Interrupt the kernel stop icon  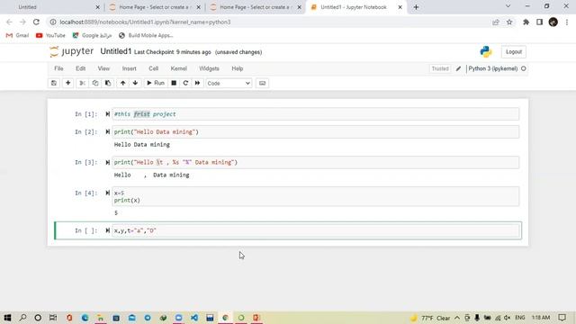174,83
